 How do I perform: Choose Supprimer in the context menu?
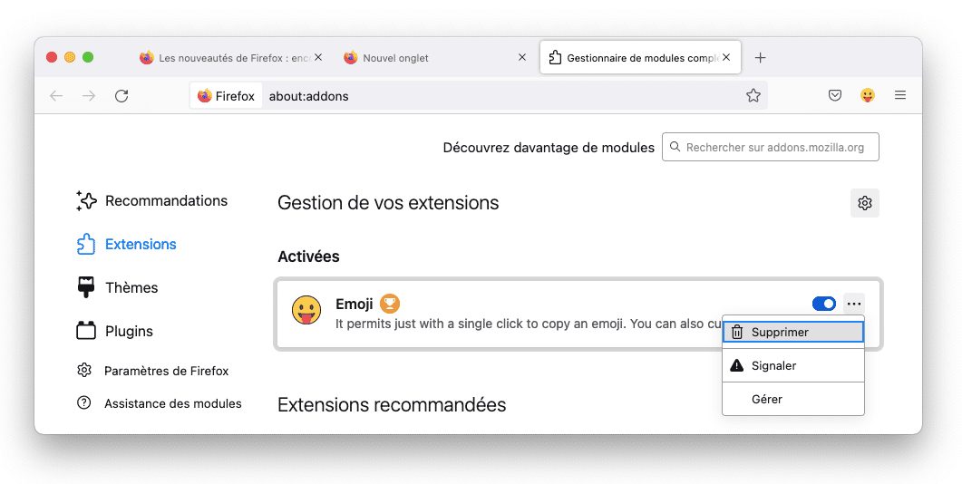point(793,332)
